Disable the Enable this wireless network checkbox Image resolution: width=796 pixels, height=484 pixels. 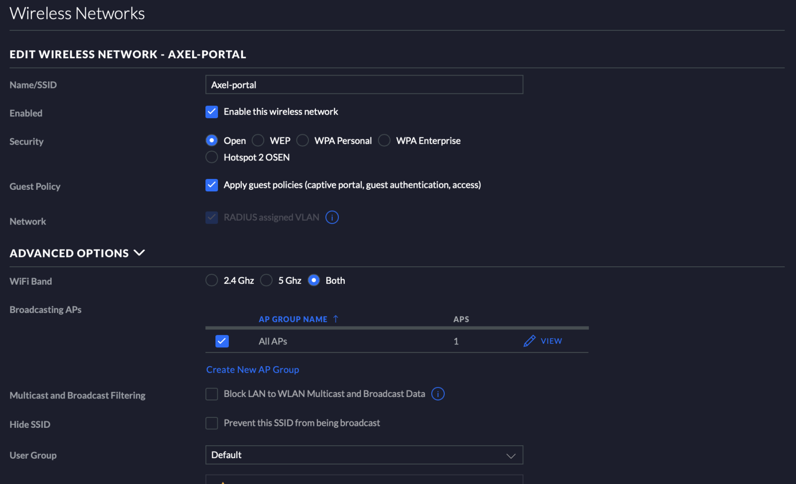tap(212, 112)
